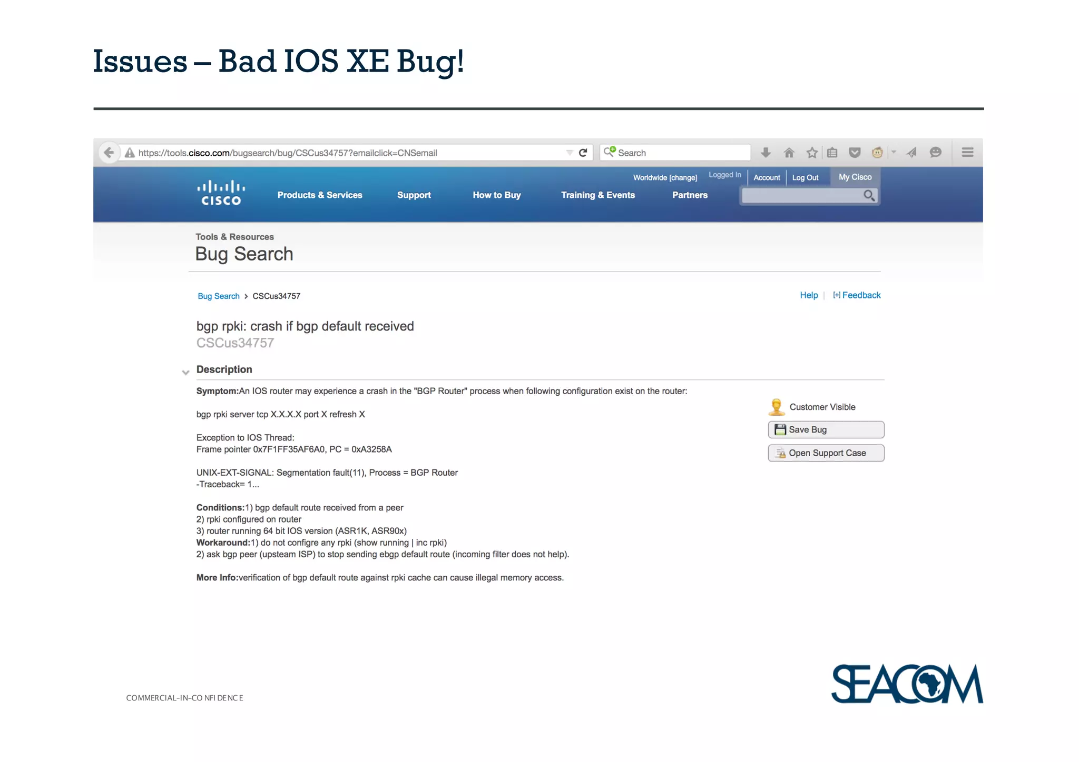Click the Customer Visible person icon
Image resolution: width=1079 pixels, height=762 pixels.
point(776,407)
